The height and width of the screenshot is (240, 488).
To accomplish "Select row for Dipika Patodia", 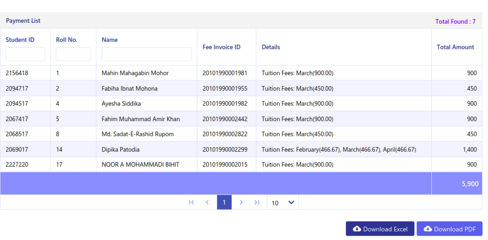I will click(241, 149).
